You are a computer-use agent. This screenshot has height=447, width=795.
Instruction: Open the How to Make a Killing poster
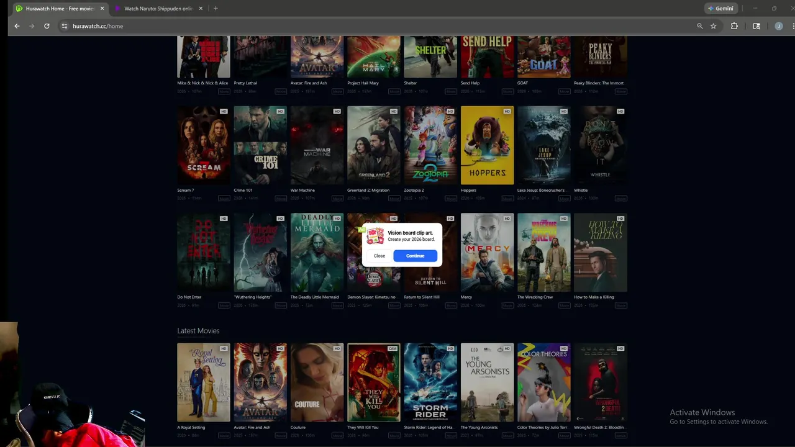click(601, 253)
